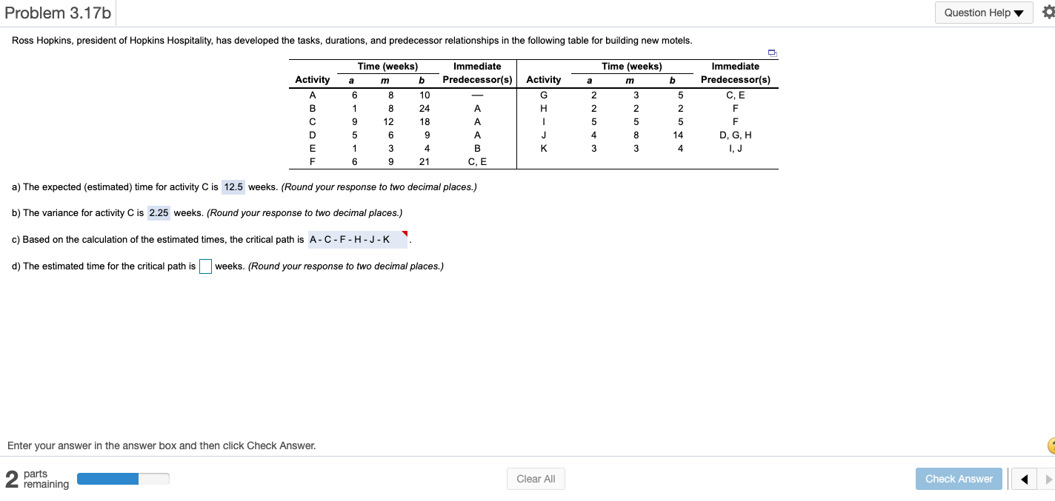This screenshot has height=501, width=1055.
Task: Click the pop-out table icon above the data table
Action: pyautogui.click(x=772, y=53)
